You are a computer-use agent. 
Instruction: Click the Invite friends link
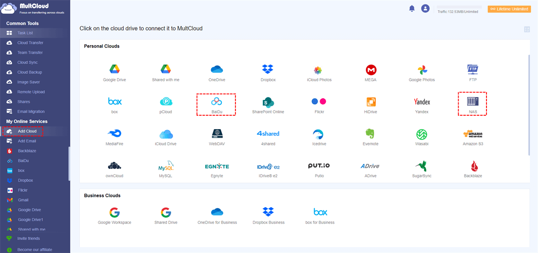pyautogui.click(x=28, y=239)
